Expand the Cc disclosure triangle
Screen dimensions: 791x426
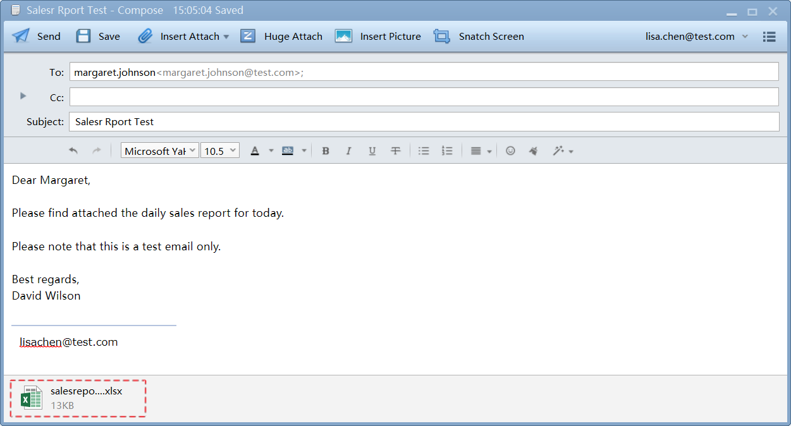pyautogui.click(x=23, y=96)
